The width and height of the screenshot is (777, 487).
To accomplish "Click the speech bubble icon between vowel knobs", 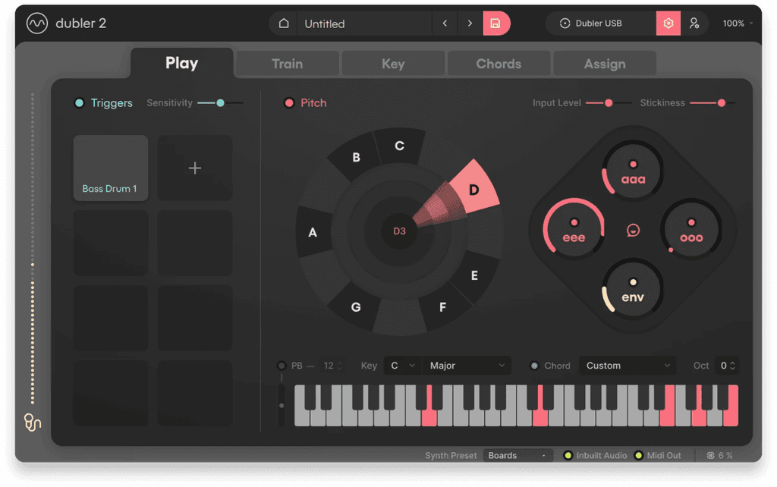I will pyautogui.click(x=634, y=230).
